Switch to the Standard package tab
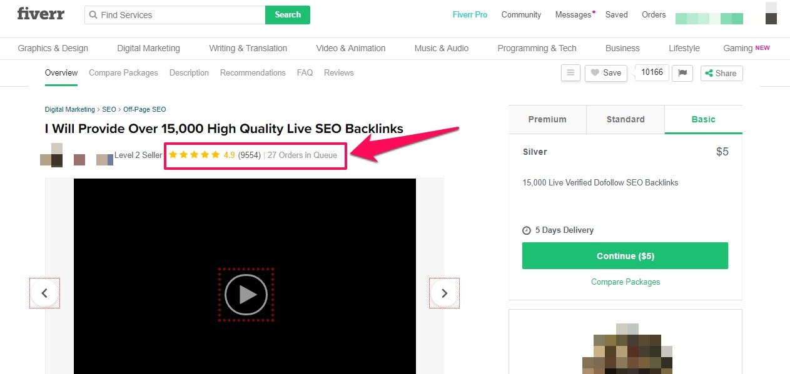The height and width of the screenshot is (374, 790). click(625, 119)
